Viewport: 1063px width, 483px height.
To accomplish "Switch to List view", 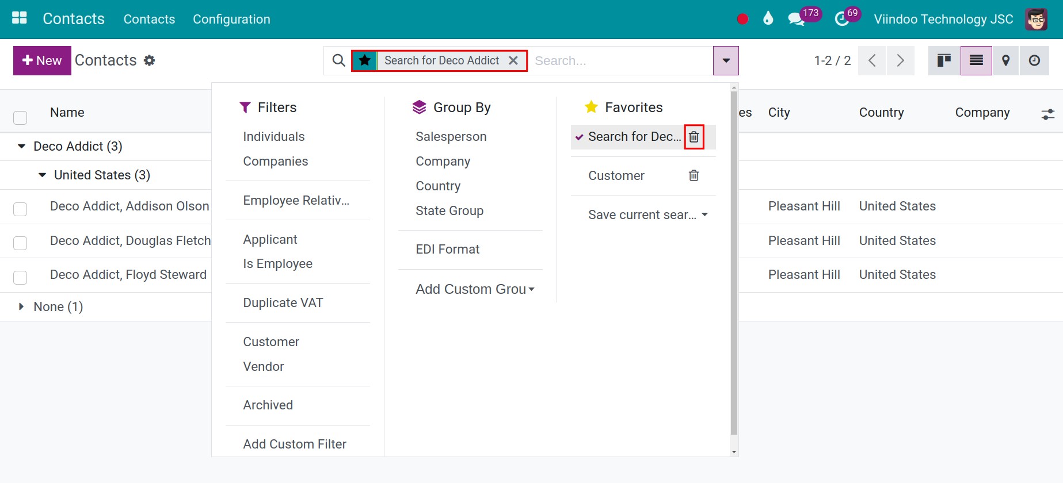I will (976, 60).
